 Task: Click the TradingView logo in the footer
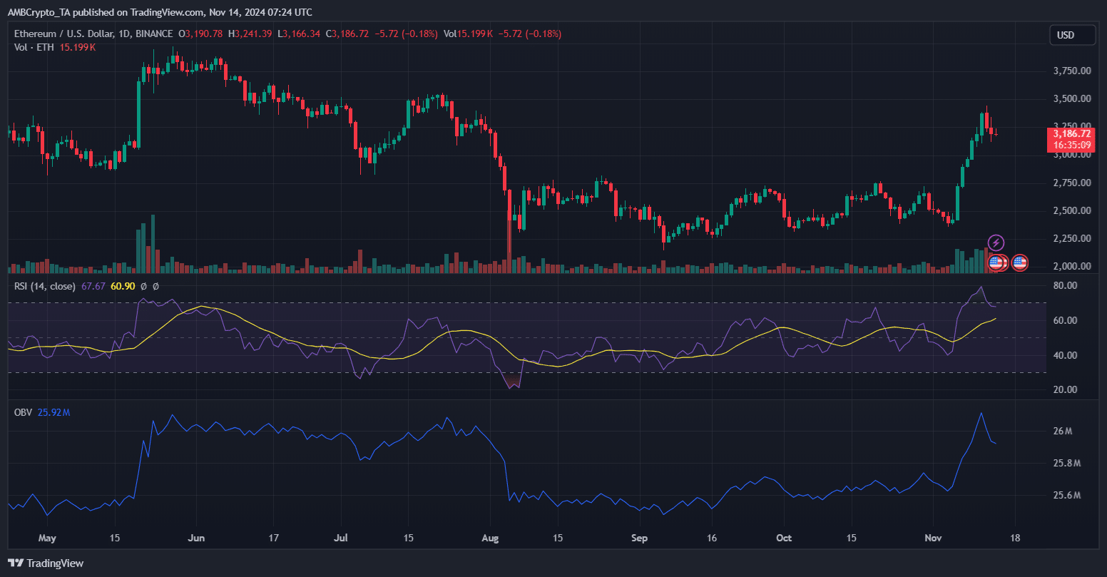click(x=46, y=563)
